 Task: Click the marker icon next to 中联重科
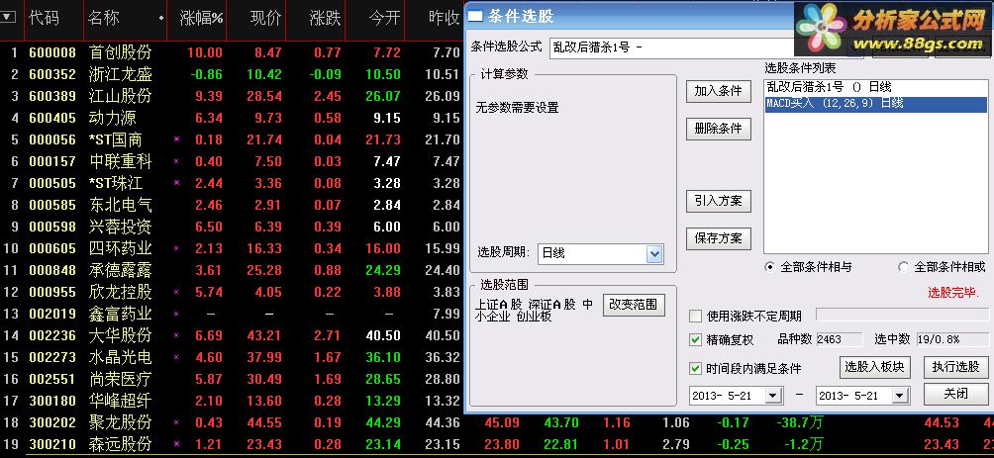177,161
